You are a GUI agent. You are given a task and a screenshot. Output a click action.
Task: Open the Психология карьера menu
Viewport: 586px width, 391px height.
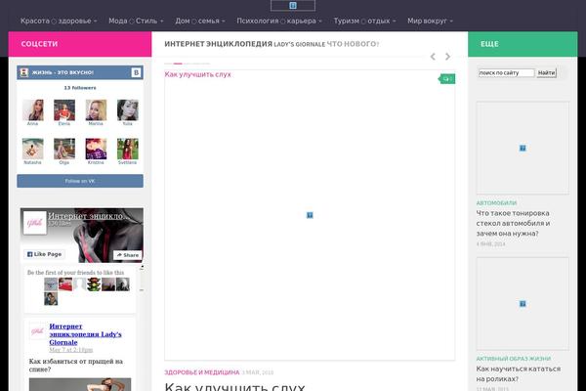[279, 21]
